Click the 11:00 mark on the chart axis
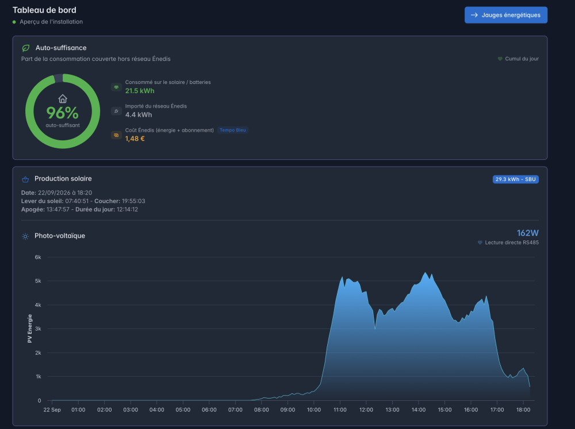This screenshot has height=429, width=575. coord(340,409)
